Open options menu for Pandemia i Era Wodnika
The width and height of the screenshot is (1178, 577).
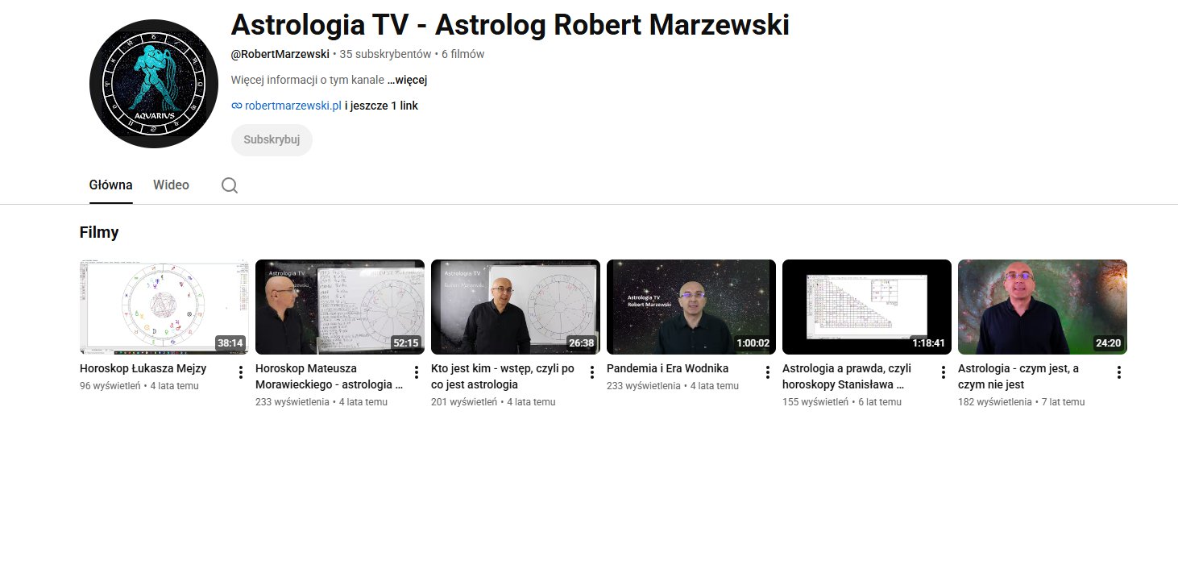(x=768, y=372)
